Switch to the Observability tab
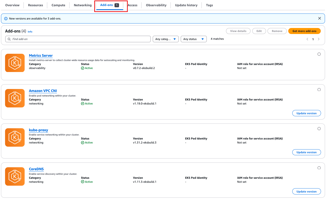Image resolution: width=335 pixels, height=200 pixels. coord(156,5)
